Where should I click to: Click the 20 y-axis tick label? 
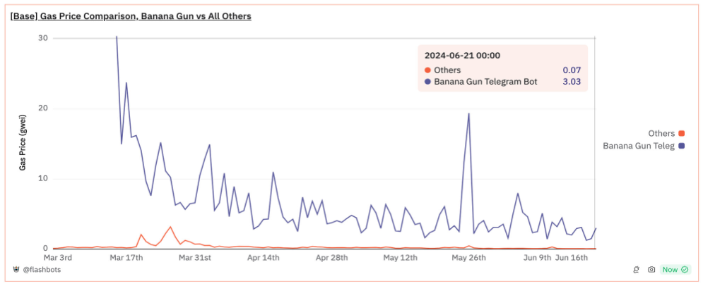coord(43,108)
